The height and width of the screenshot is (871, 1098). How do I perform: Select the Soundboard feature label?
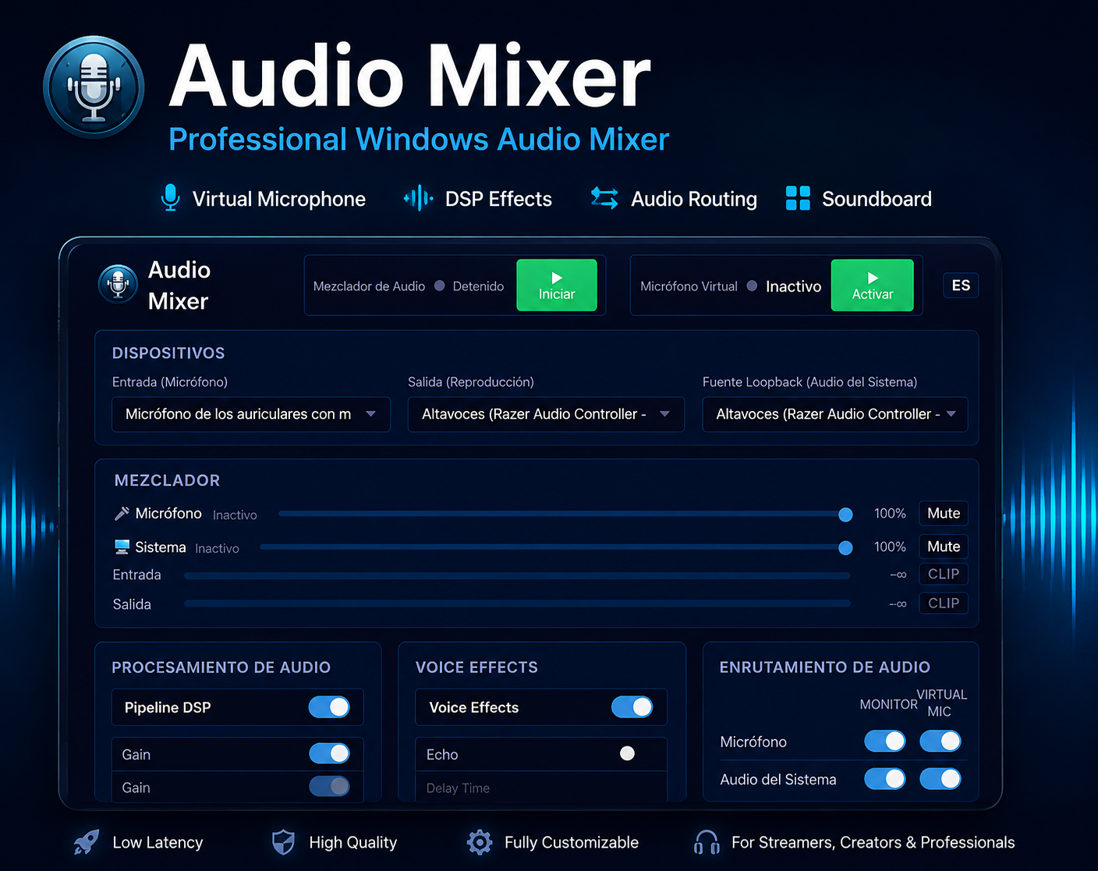pyautogui.click(x=877, y=199)
